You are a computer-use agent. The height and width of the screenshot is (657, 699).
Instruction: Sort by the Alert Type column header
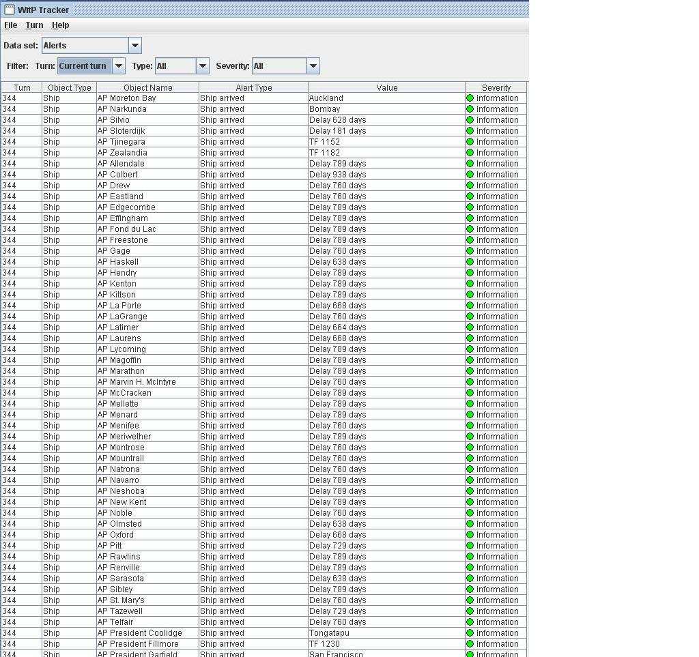point(254,87)
